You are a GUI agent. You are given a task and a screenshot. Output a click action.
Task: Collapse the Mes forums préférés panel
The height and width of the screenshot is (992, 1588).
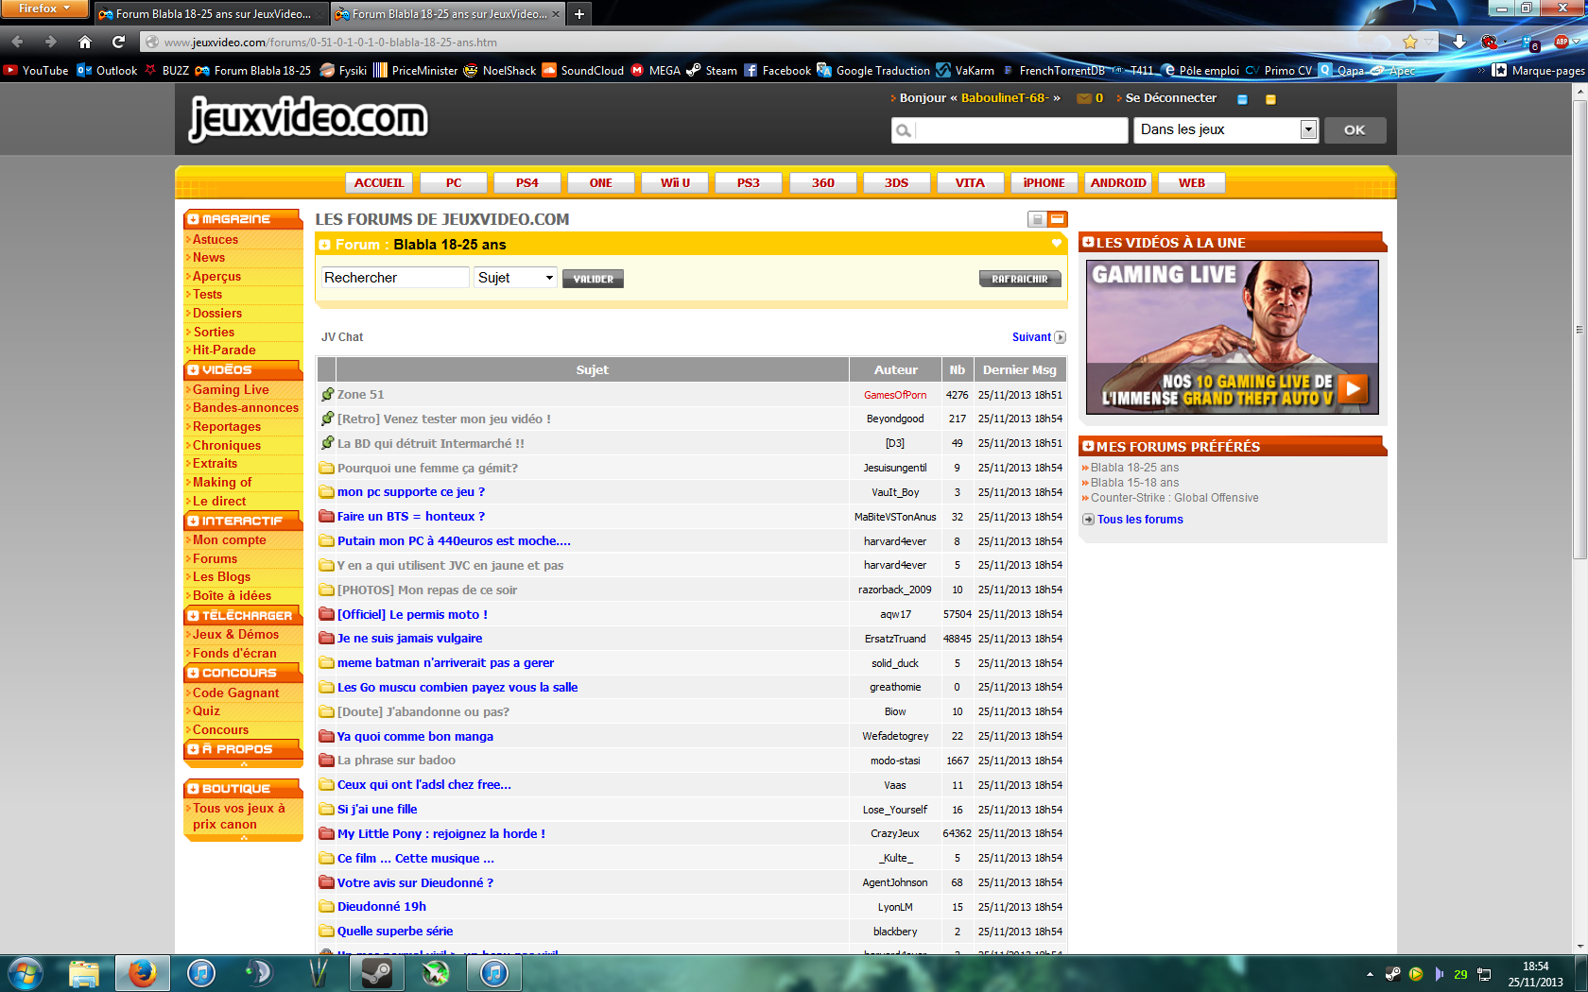click(x=1088, y=446)
